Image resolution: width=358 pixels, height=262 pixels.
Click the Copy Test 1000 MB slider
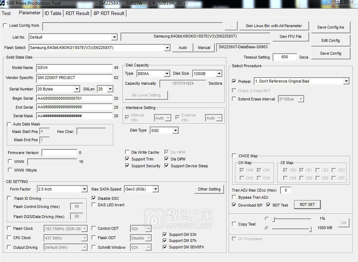pos(291,228)
